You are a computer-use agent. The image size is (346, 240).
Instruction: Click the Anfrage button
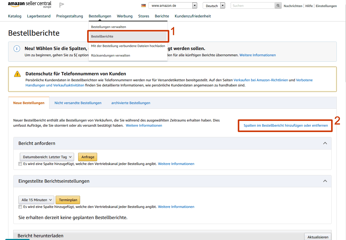(88, 157)
